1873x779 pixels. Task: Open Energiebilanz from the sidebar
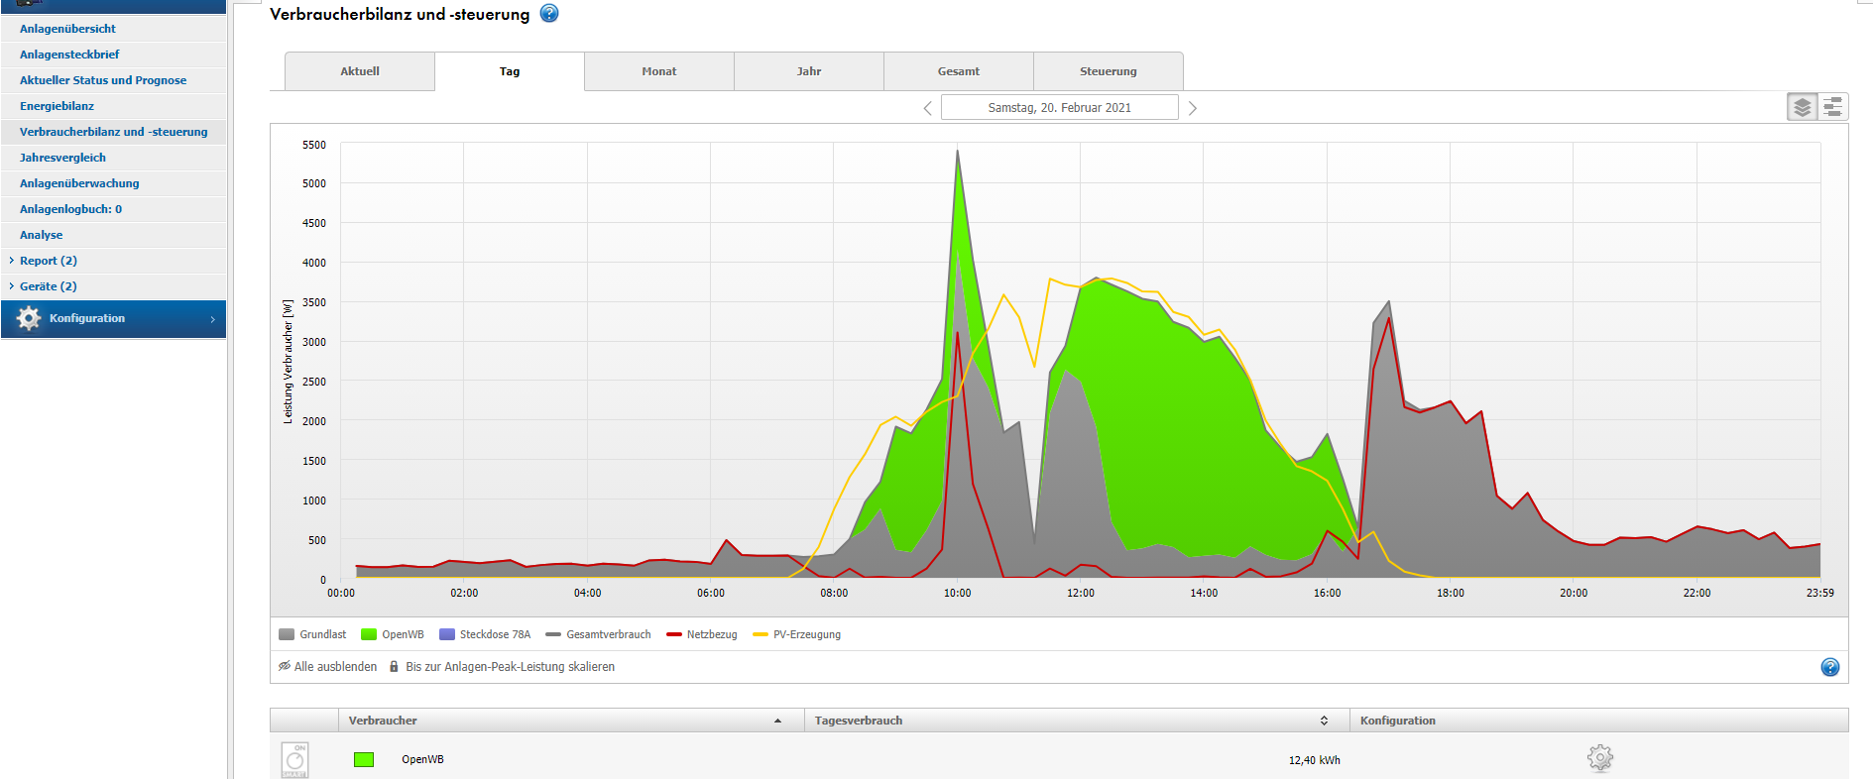57,106
